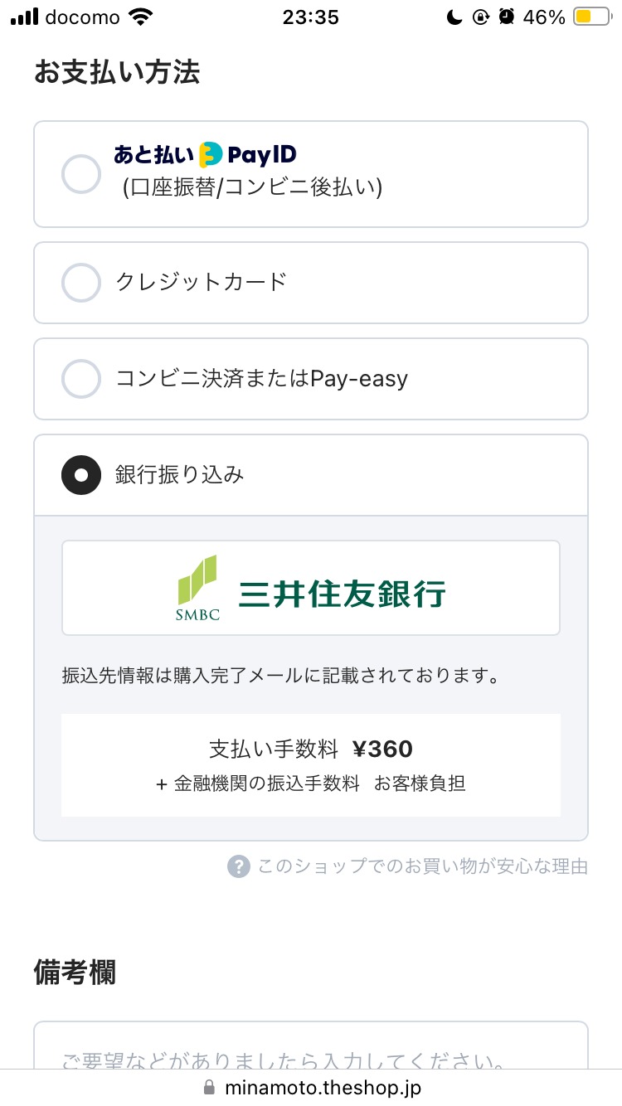Screen dimensions: 622x1106
Task: Tap the クレジットカード option label
Action: pyautogui.click(x=201, y=282)
